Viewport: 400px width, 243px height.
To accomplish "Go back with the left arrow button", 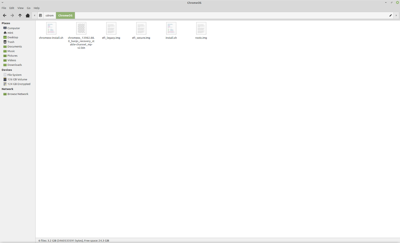I will (4, 15).
